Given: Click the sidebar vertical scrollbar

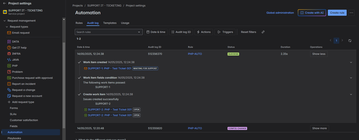Looking at the screenshot, I should [x=64, y=85].
